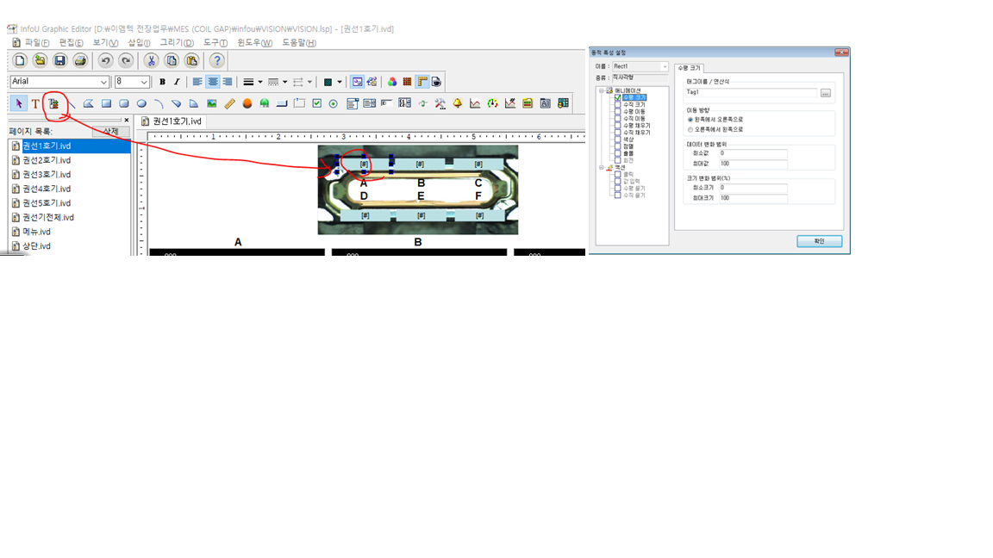Click the Save (floppy disk) toolbar icon

(60, 60)
